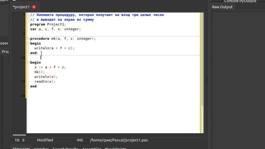The image size is (265, 149).
Task: Click the 'writeln(a + f + c);' line
Action: pos(54,48)
